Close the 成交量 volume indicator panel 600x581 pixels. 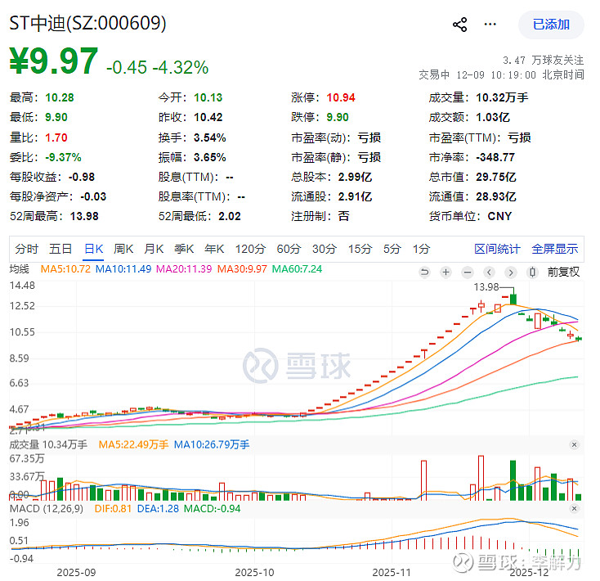tap(574, 444)
